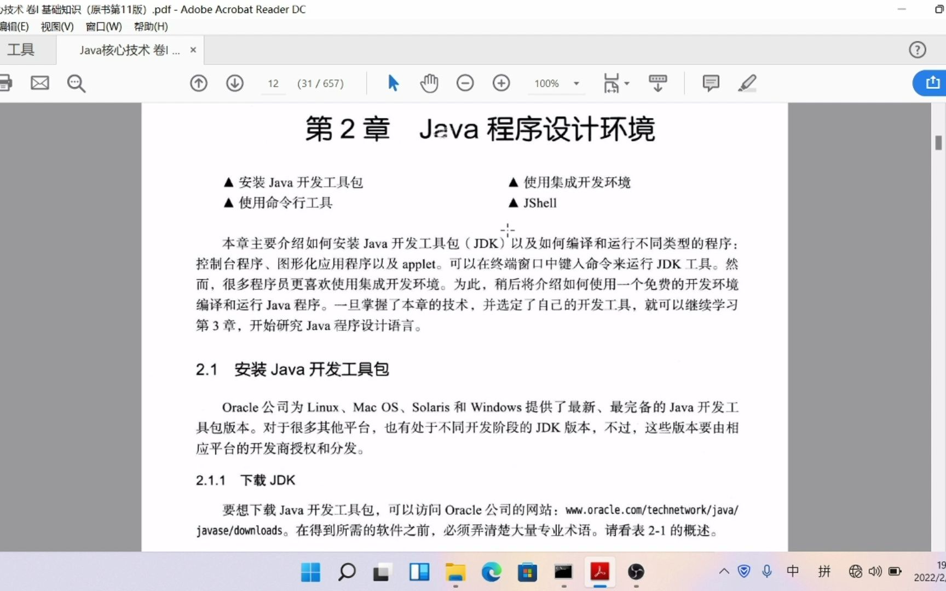
Task: Show hidden system tray icons
Action: pos(724,571)
